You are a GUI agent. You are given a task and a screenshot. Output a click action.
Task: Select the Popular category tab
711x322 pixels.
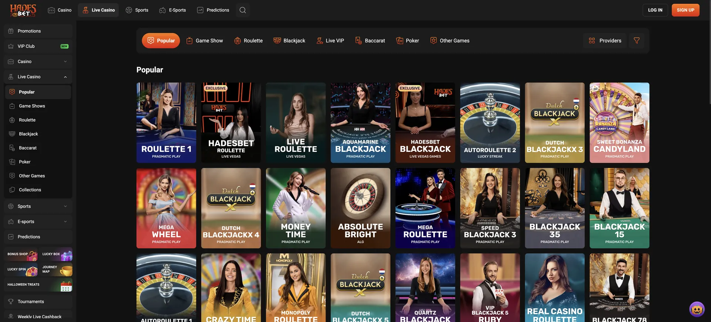tap(161, 40)
